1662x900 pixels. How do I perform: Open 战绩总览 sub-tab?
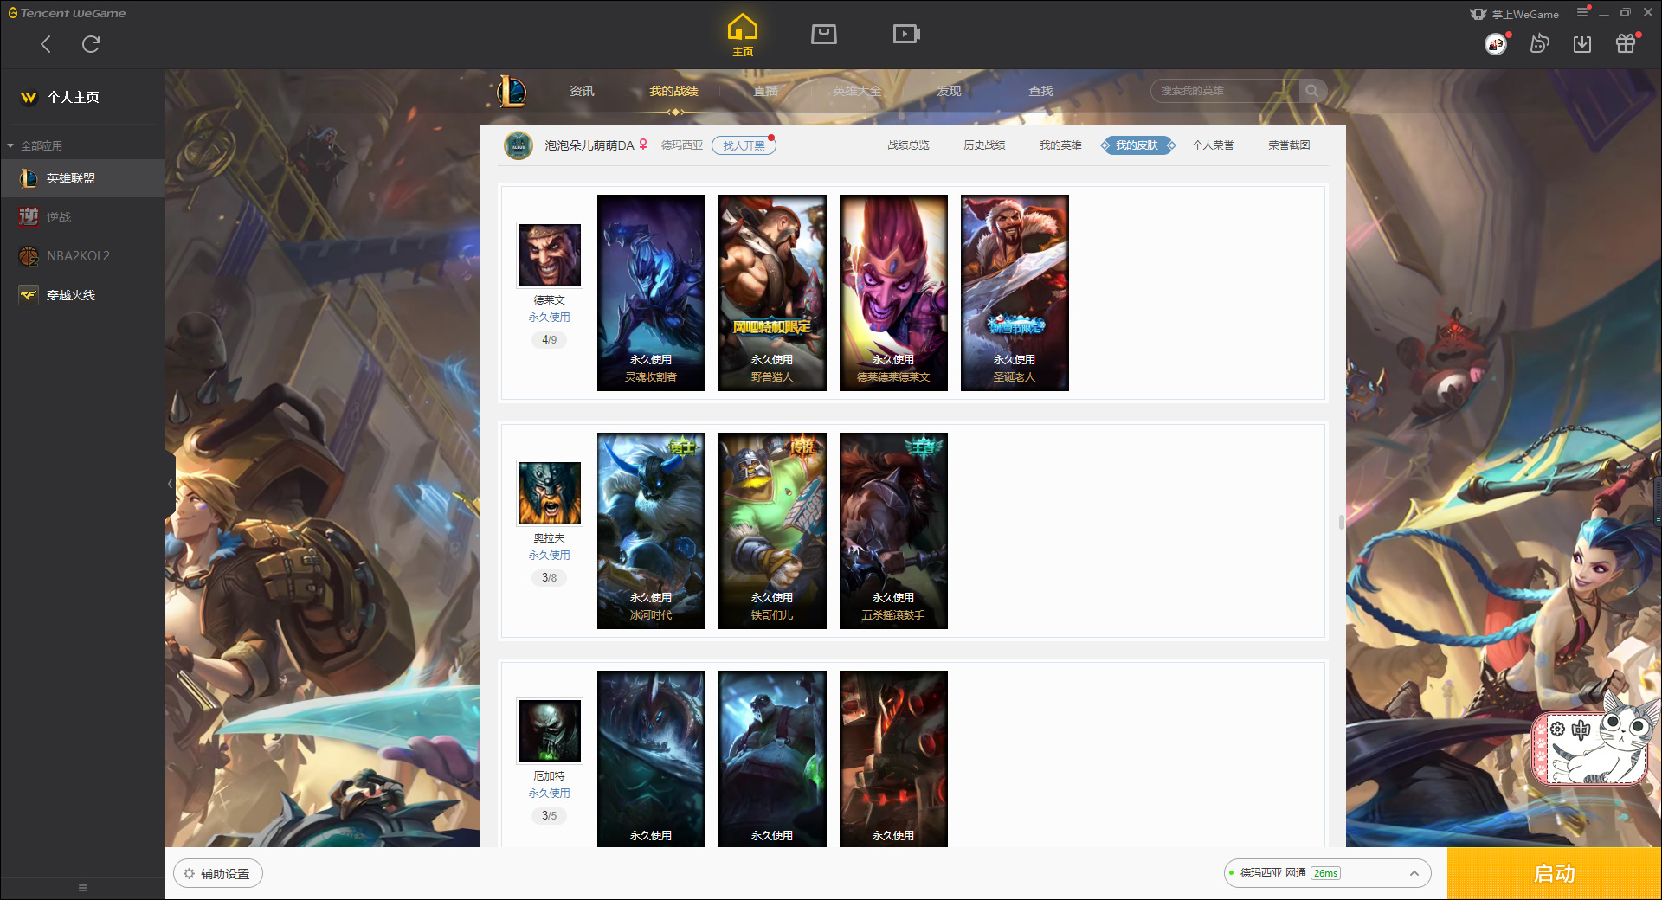coord(908,145)
